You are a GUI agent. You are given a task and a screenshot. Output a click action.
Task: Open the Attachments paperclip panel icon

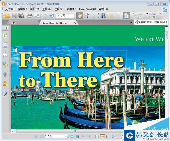point(5,74)
